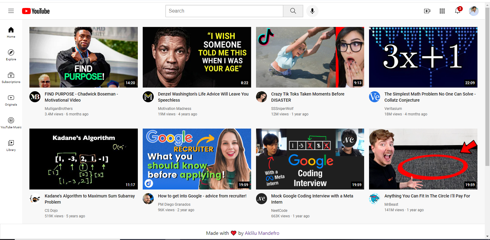Play the MrBeast circle video thumbnail
This screenshot has height=240, width=490.
point(423,159)
